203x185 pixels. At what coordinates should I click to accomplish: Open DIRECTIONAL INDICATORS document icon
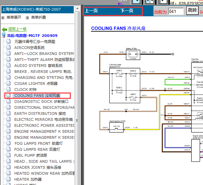[9, 107]
